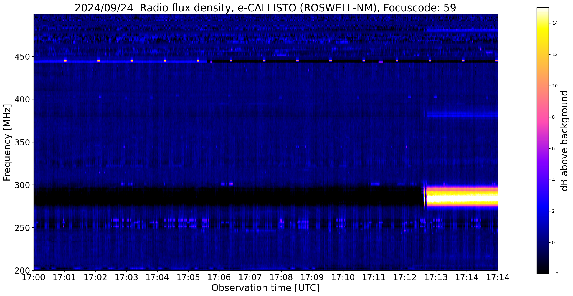This screenshot has width=573, height=296.
Task: Click the 350 frequency tick label
Action: (x=22, y=142)
